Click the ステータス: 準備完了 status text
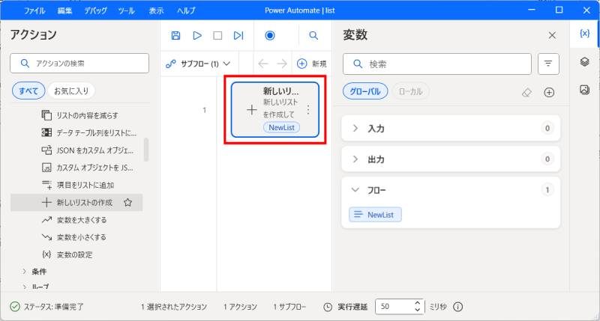 tap(53, 307)
